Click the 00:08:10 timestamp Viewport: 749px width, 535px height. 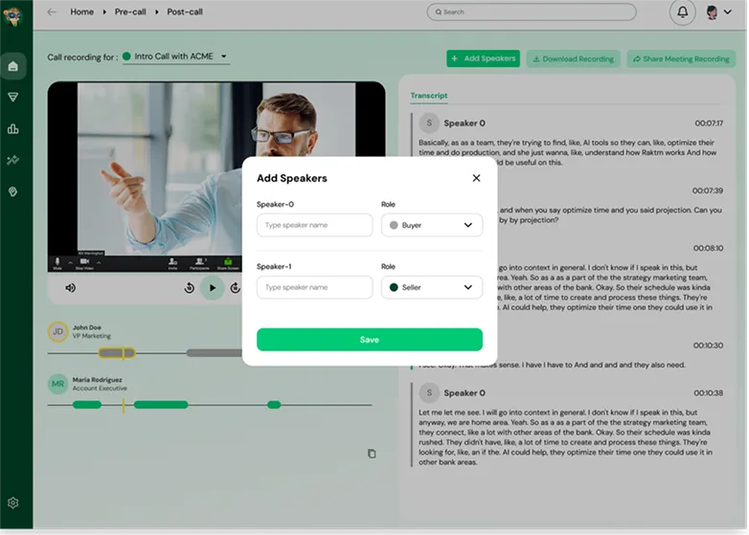709,248
